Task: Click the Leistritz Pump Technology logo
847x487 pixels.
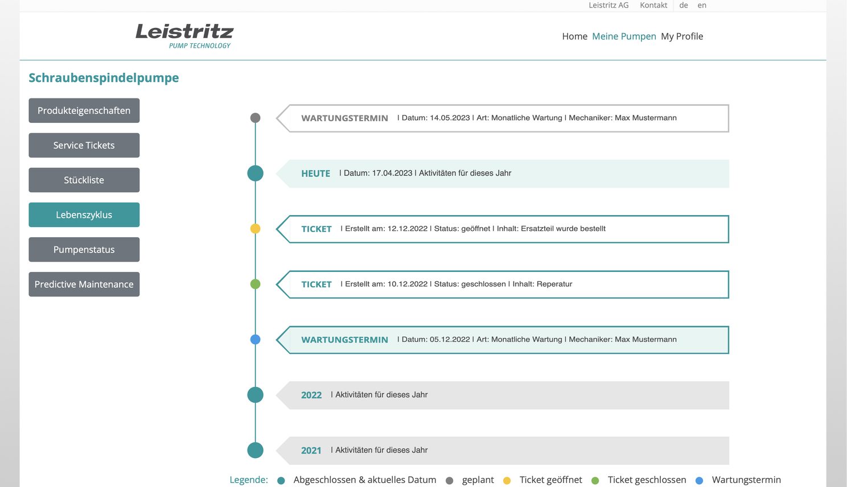Action: point(184,36)
